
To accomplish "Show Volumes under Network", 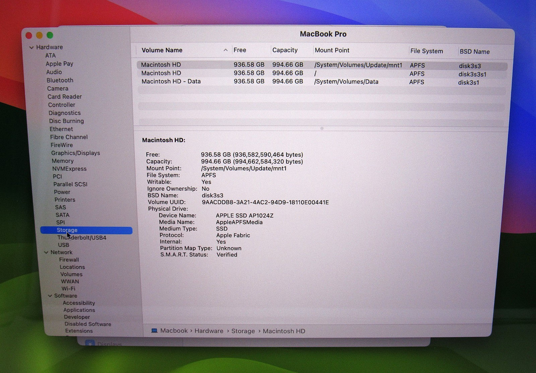I will (71, 274).
